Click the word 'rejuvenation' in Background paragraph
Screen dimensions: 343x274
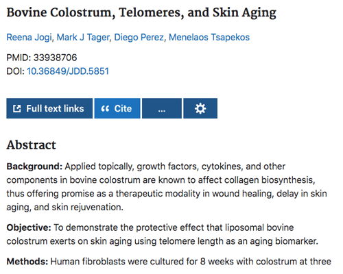(x=97, y=208)
